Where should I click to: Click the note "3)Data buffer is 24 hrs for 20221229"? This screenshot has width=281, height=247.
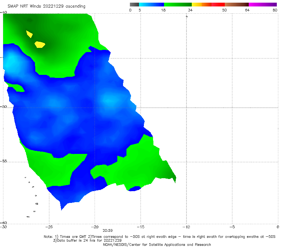pos(87,241)
